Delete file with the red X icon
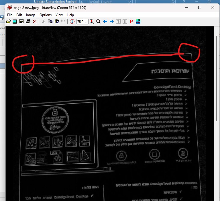 35,22
